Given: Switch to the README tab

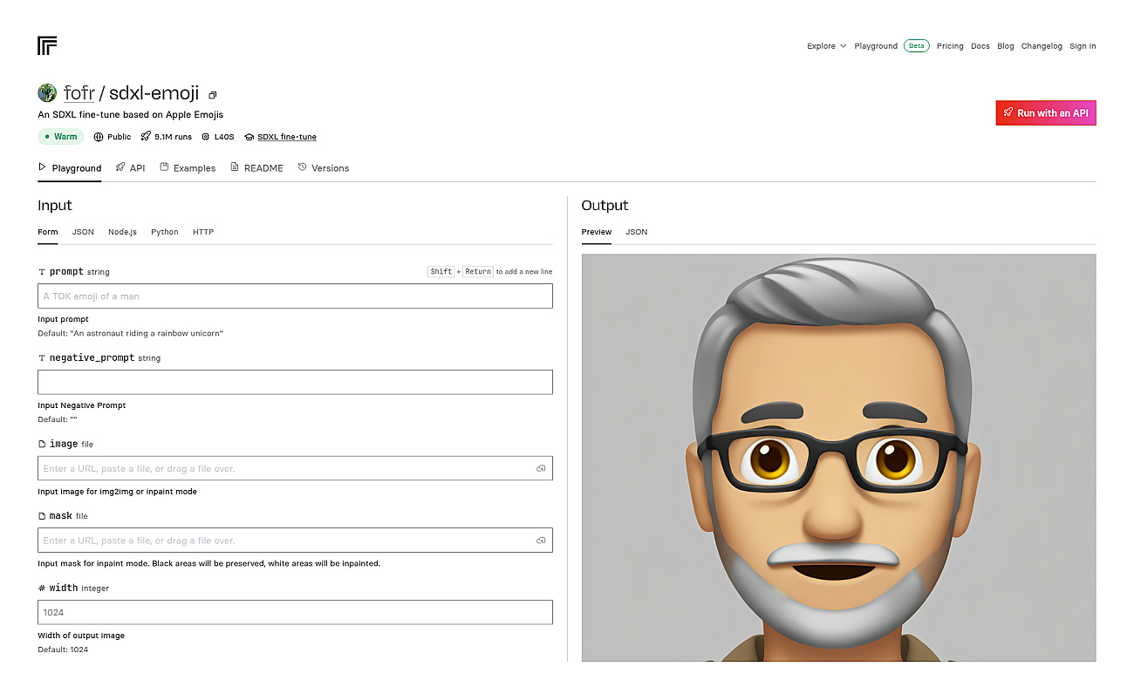Looking at the screenshot, I should pos(256,167).
